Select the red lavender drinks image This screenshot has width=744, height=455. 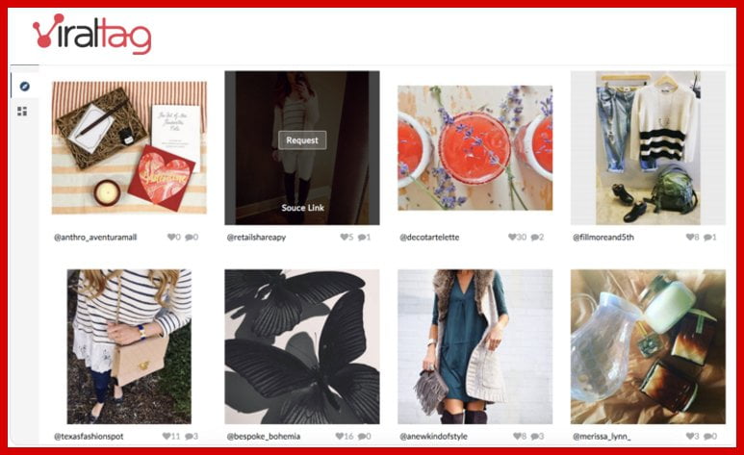coord(475,148)
